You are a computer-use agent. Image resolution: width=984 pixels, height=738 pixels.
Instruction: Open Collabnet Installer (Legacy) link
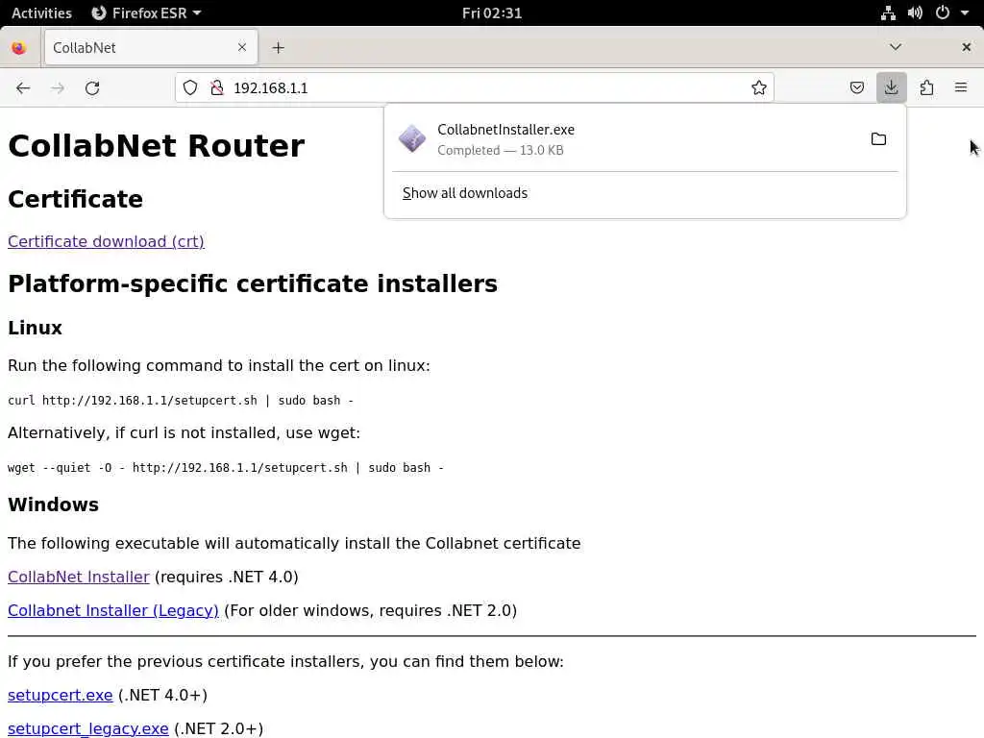coord(113,610)
